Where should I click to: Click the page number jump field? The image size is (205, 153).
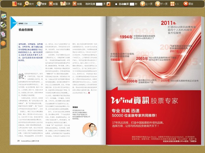tap(99, 4)
